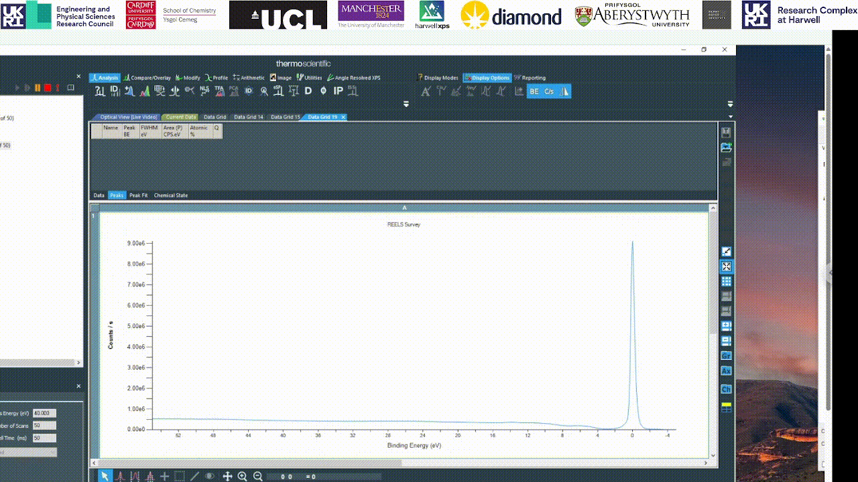Expand the Display toolbar overflow arrow
Viewport: 858px width, 482px height.
coord(730,104)
